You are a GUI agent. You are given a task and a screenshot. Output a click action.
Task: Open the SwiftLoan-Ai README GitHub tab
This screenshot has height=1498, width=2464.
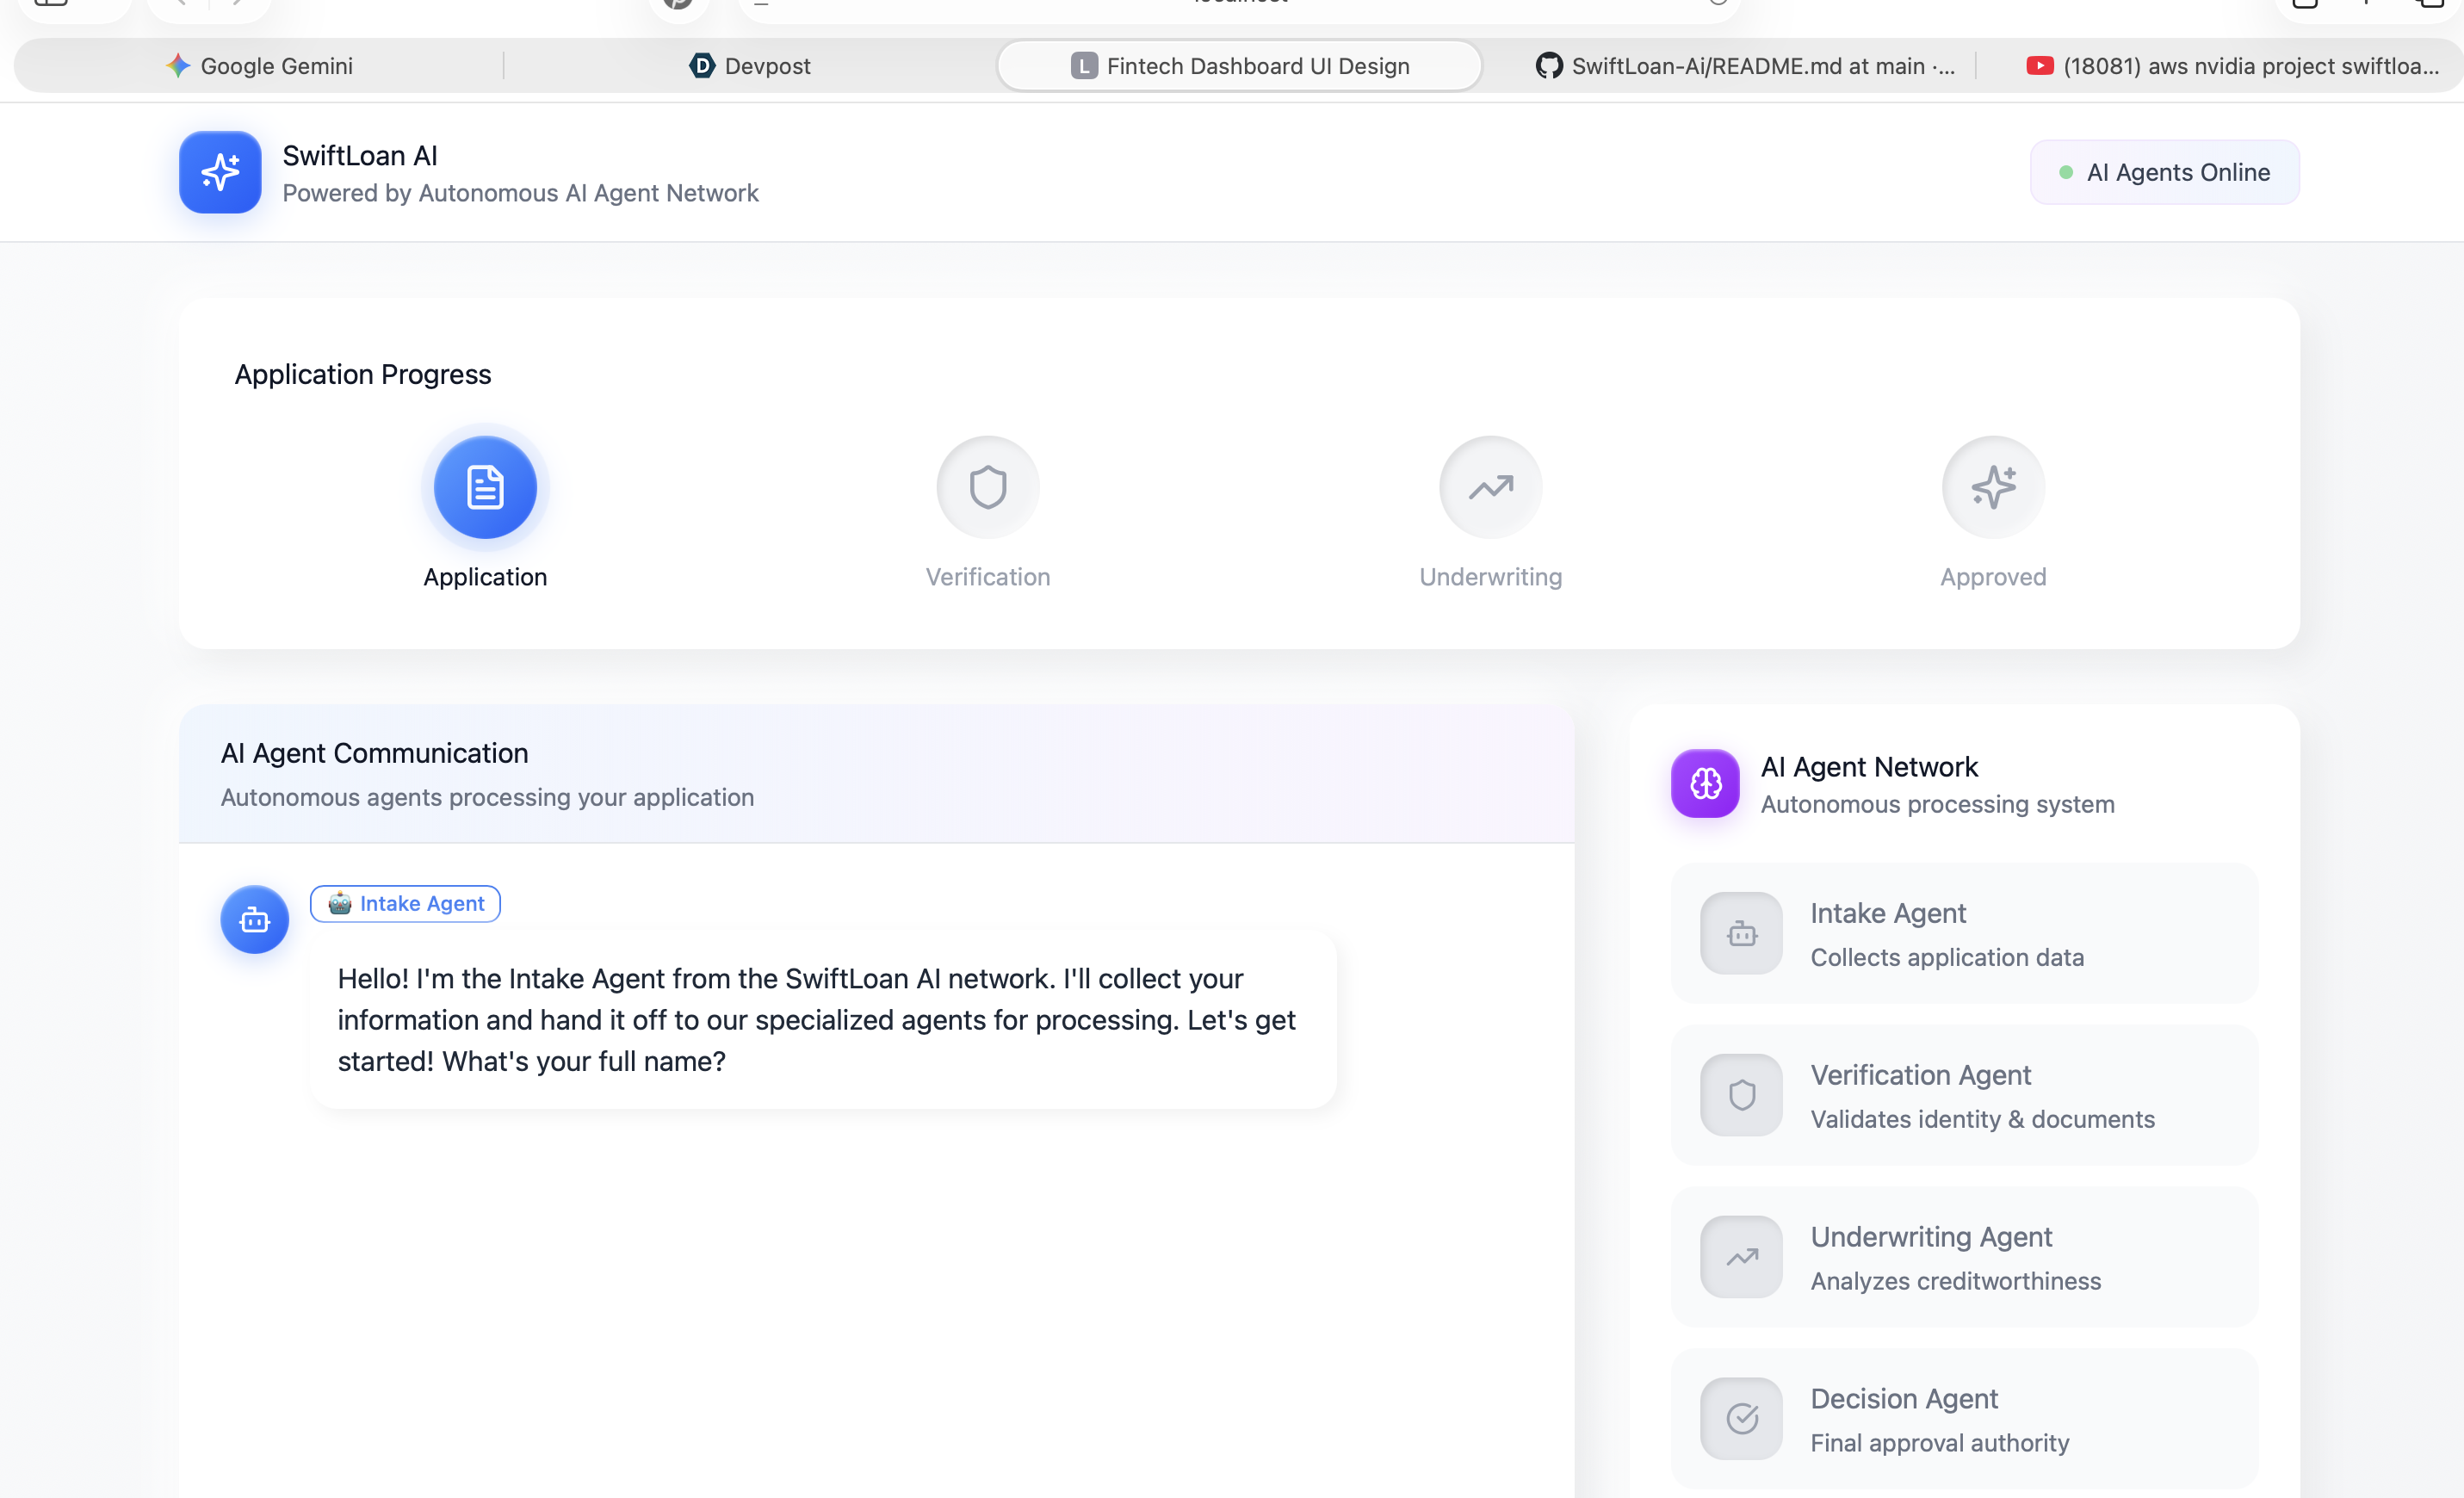pyautogui.click(x=1744, y=66)
